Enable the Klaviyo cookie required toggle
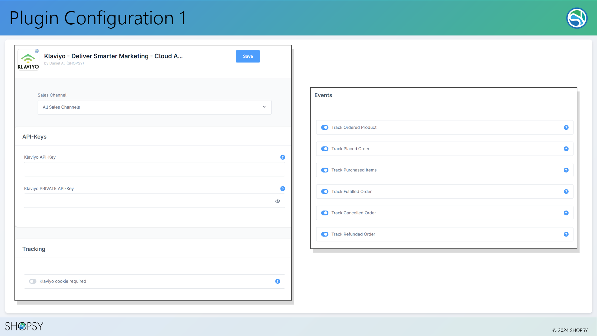This screenshot has height=336, width=597. click(x=33, y=281)
